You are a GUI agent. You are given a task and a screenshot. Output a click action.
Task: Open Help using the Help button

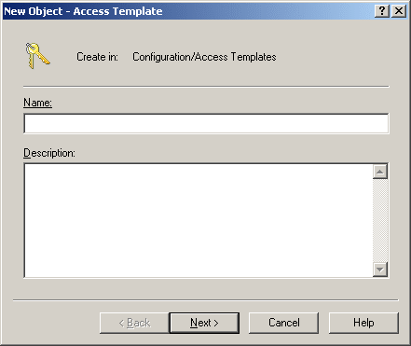click(363, 323)
